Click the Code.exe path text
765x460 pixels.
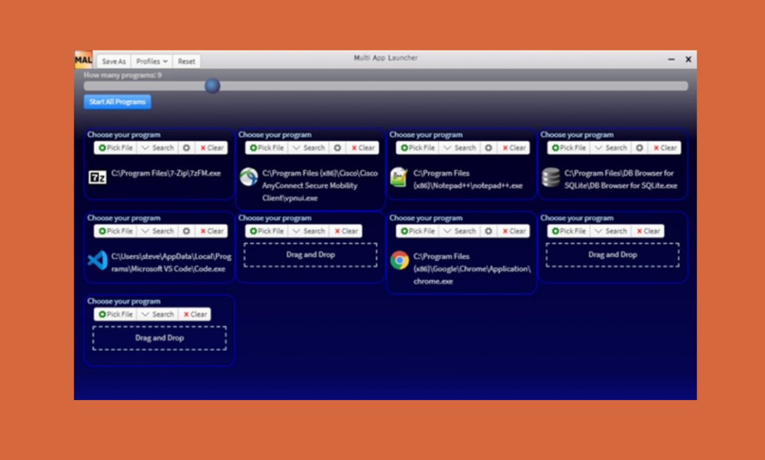(172, 262)
